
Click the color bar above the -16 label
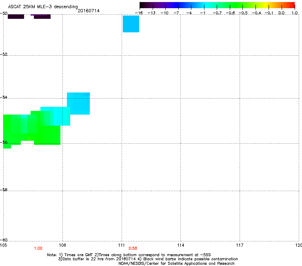(140, 5)
